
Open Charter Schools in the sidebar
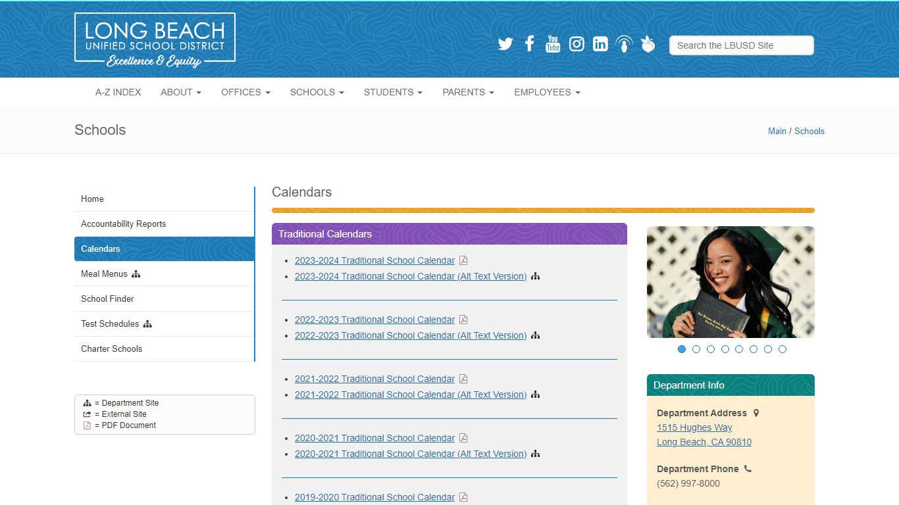pyautogui.click(x=164, y=349)
